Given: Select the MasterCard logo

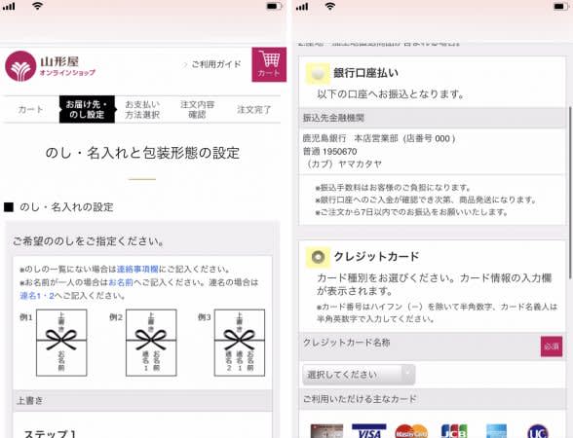Looking at the screenshot, I should (411, 431).
